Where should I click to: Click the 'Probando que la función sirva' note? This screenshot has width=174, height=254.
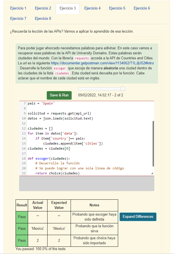tap(95, 229)
